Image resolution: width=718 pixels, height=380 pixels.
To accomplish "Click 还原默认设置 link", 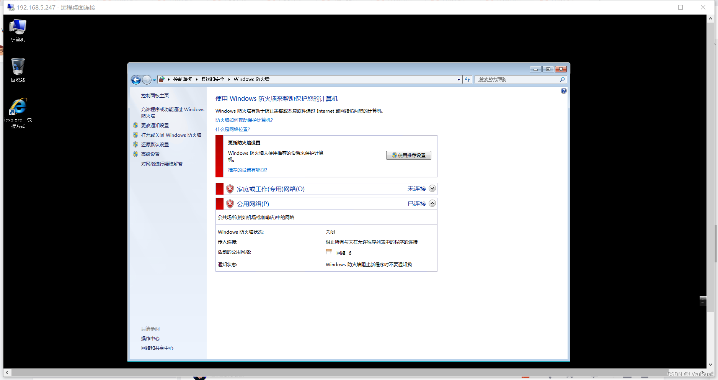I will coord(155,145).
